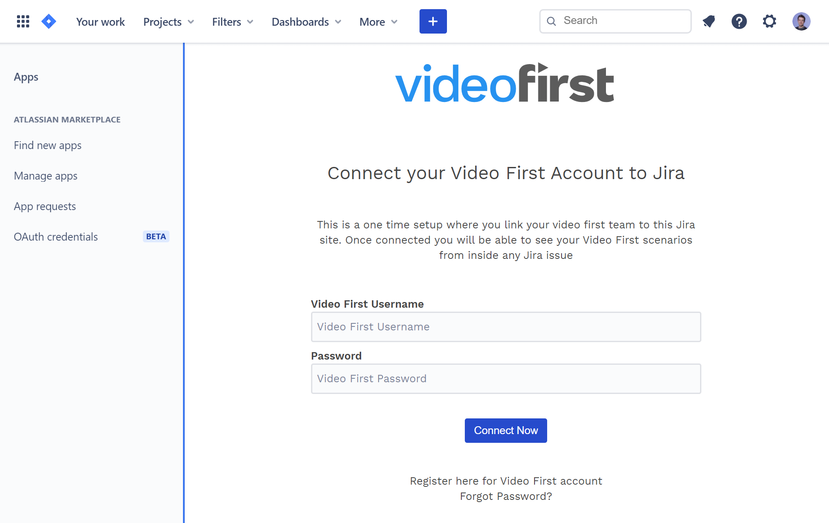Open the Help menu icon

point(739,21)
